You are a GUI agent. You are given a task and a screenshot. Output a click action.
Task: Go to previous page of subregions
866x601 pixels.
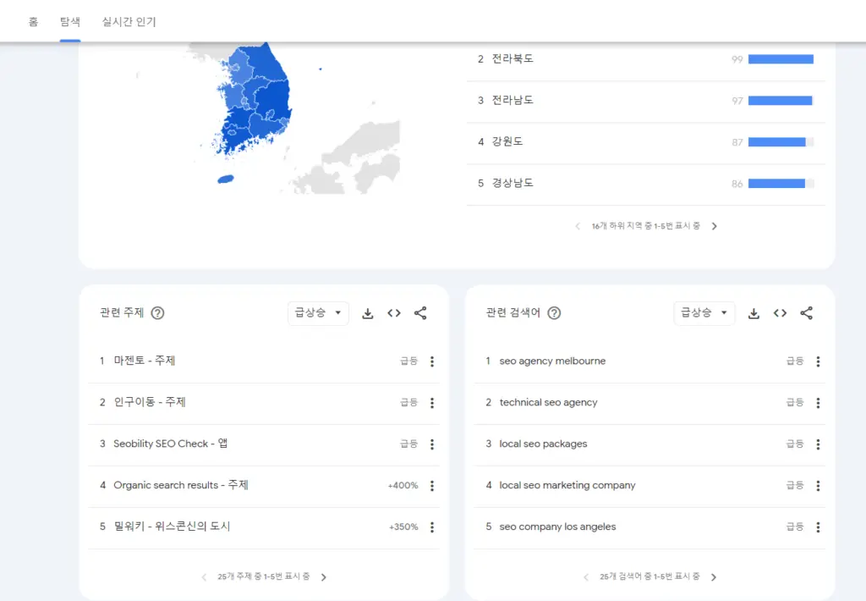578,226
